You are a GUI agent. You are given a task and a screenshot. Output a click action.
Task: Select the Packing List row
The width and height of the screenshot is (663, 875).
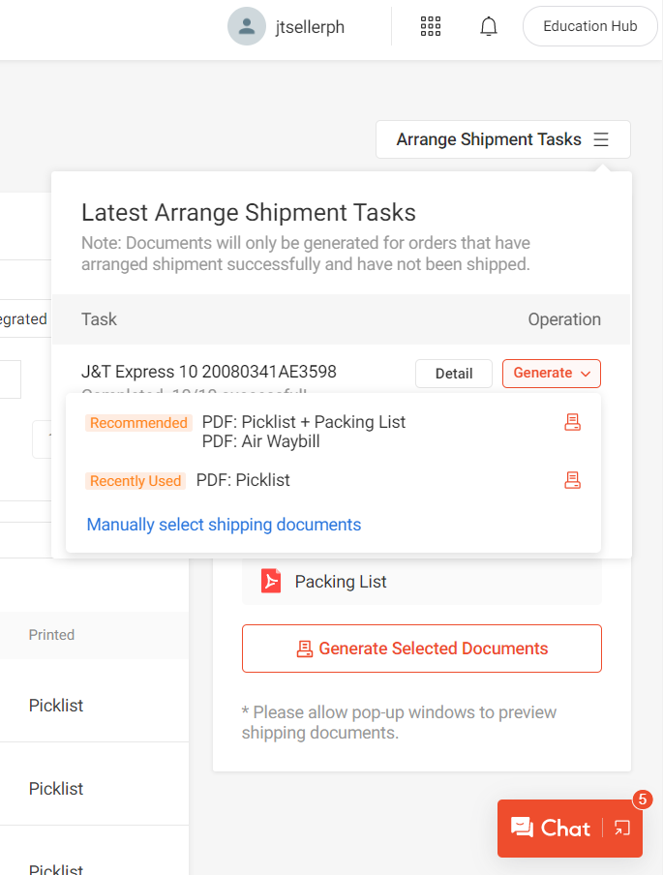click(x=339, y=582)
